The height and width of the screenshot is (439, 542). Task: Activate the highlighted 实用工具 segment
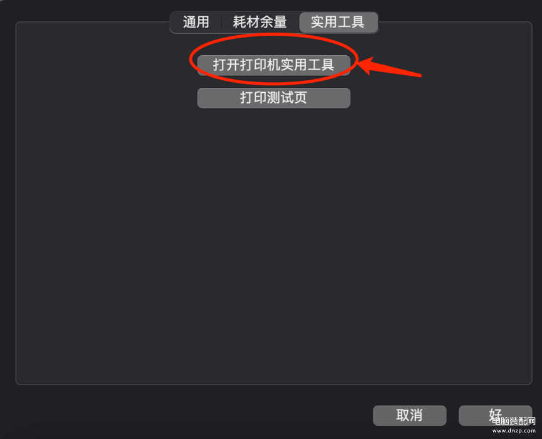[x=338, y=23]
